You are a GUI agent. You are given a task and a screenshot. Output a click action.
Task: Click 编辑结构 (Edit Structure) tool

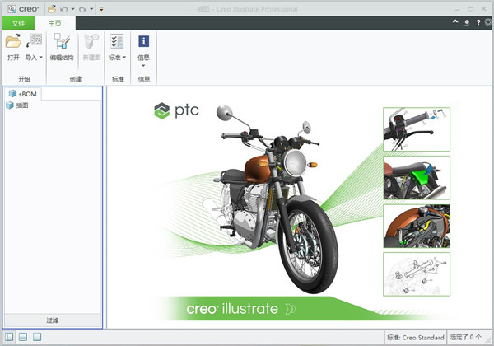(x=62, y=47)
